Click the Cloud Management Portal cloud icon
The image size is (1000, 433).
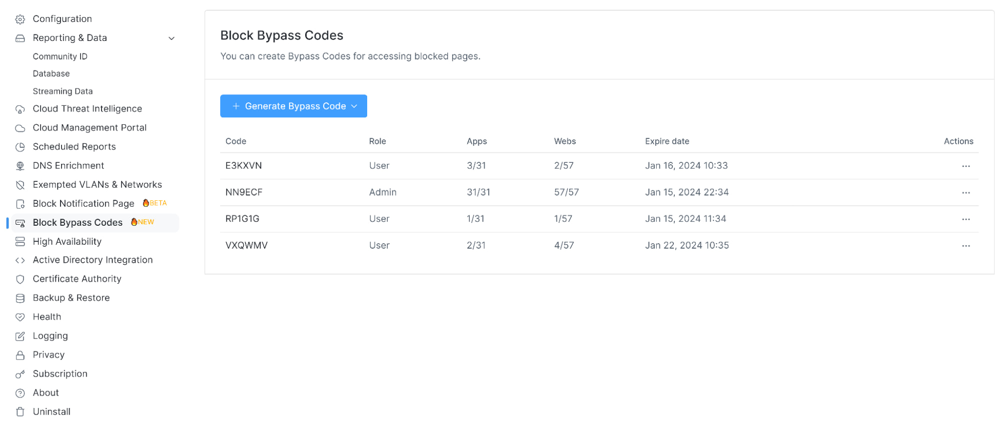(20, 128)
